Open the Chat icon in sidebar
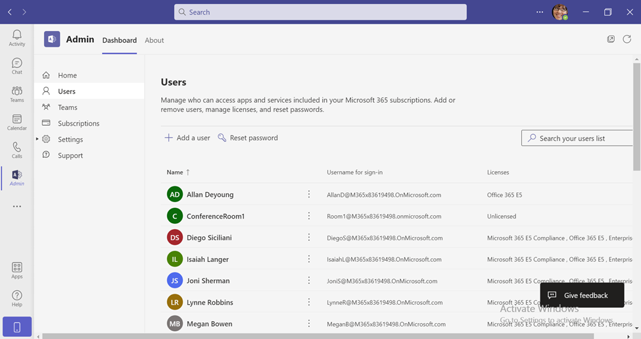 click(x=16, y=66)
